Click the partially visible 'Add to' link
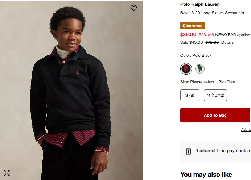 [x=246, y=130]
